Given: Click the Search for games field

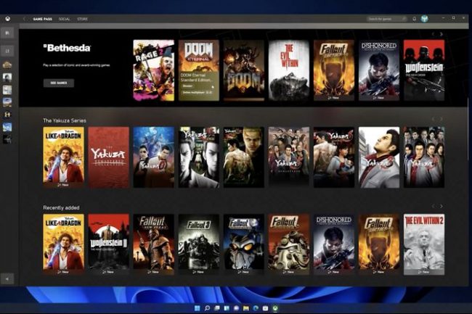Looking at the screenshot, I should pyautogui.click(x=387, y=19).
